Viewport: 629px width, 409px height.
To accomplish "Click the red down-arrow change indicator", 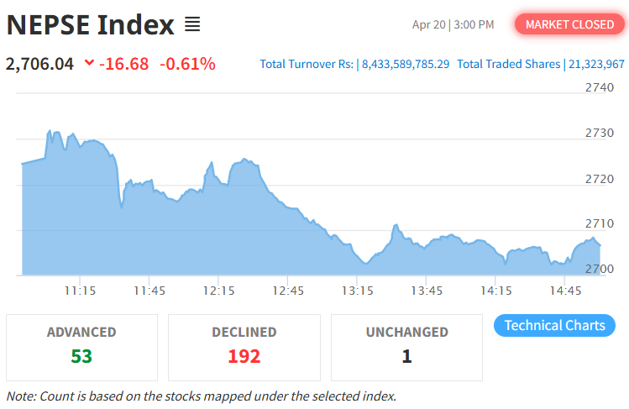I will pos(89,64).
